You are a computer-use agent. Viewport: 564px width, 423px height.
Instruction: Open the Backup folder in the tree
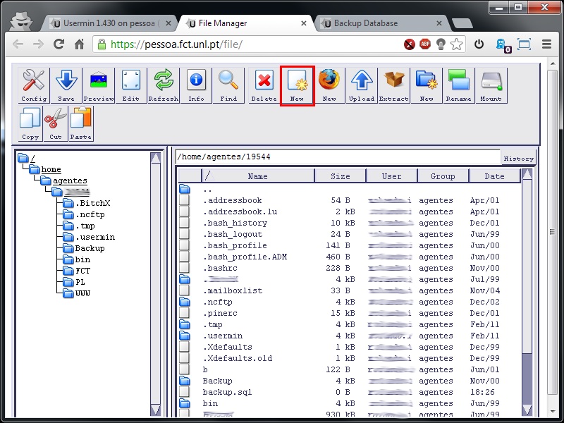coord(90,248)
